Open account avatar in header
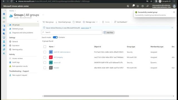This screenshot has width=178, height=100. (174, 6)
